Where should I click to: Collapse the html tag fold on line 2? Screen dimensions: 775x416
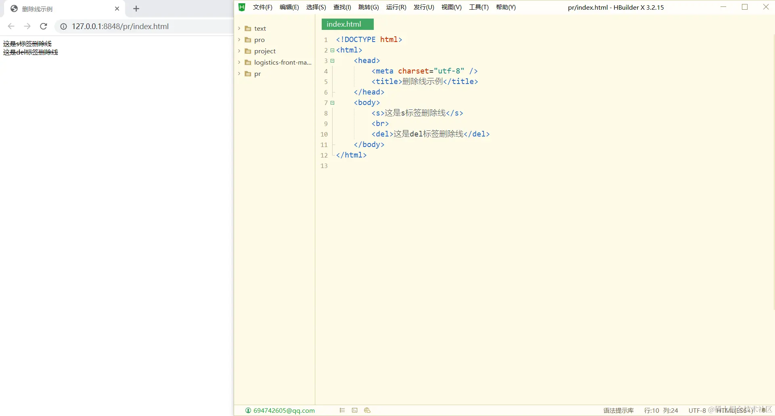point(333,50)
